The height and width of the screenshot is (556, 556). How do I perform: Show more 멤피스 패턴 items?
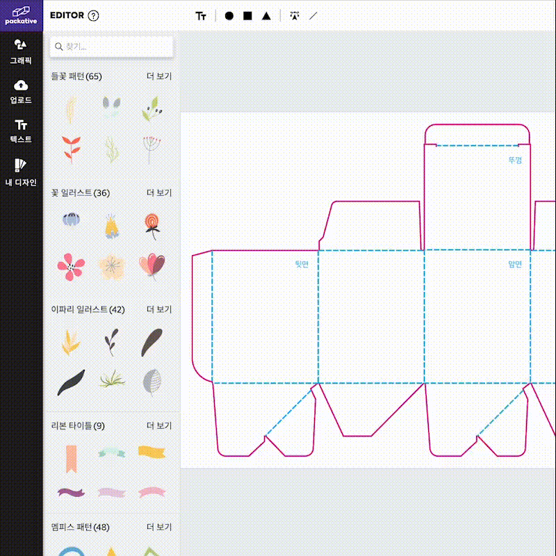[x=159, y=528]
